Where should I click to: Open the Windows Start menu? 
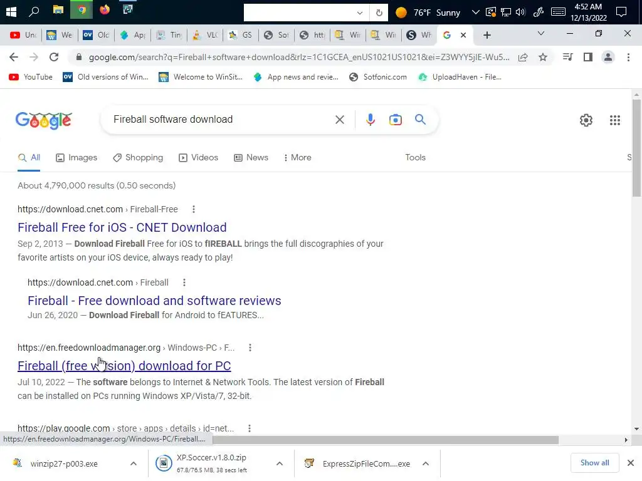(11, 12)
